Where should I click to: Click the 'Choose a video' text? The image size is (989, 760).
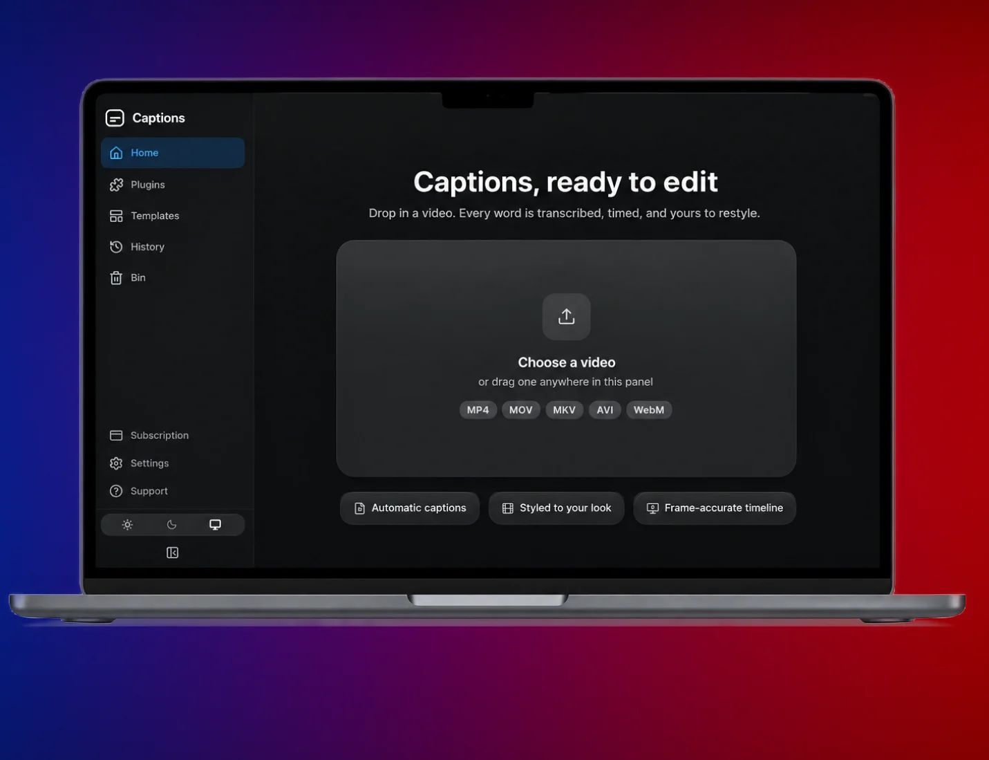(567, 362)
